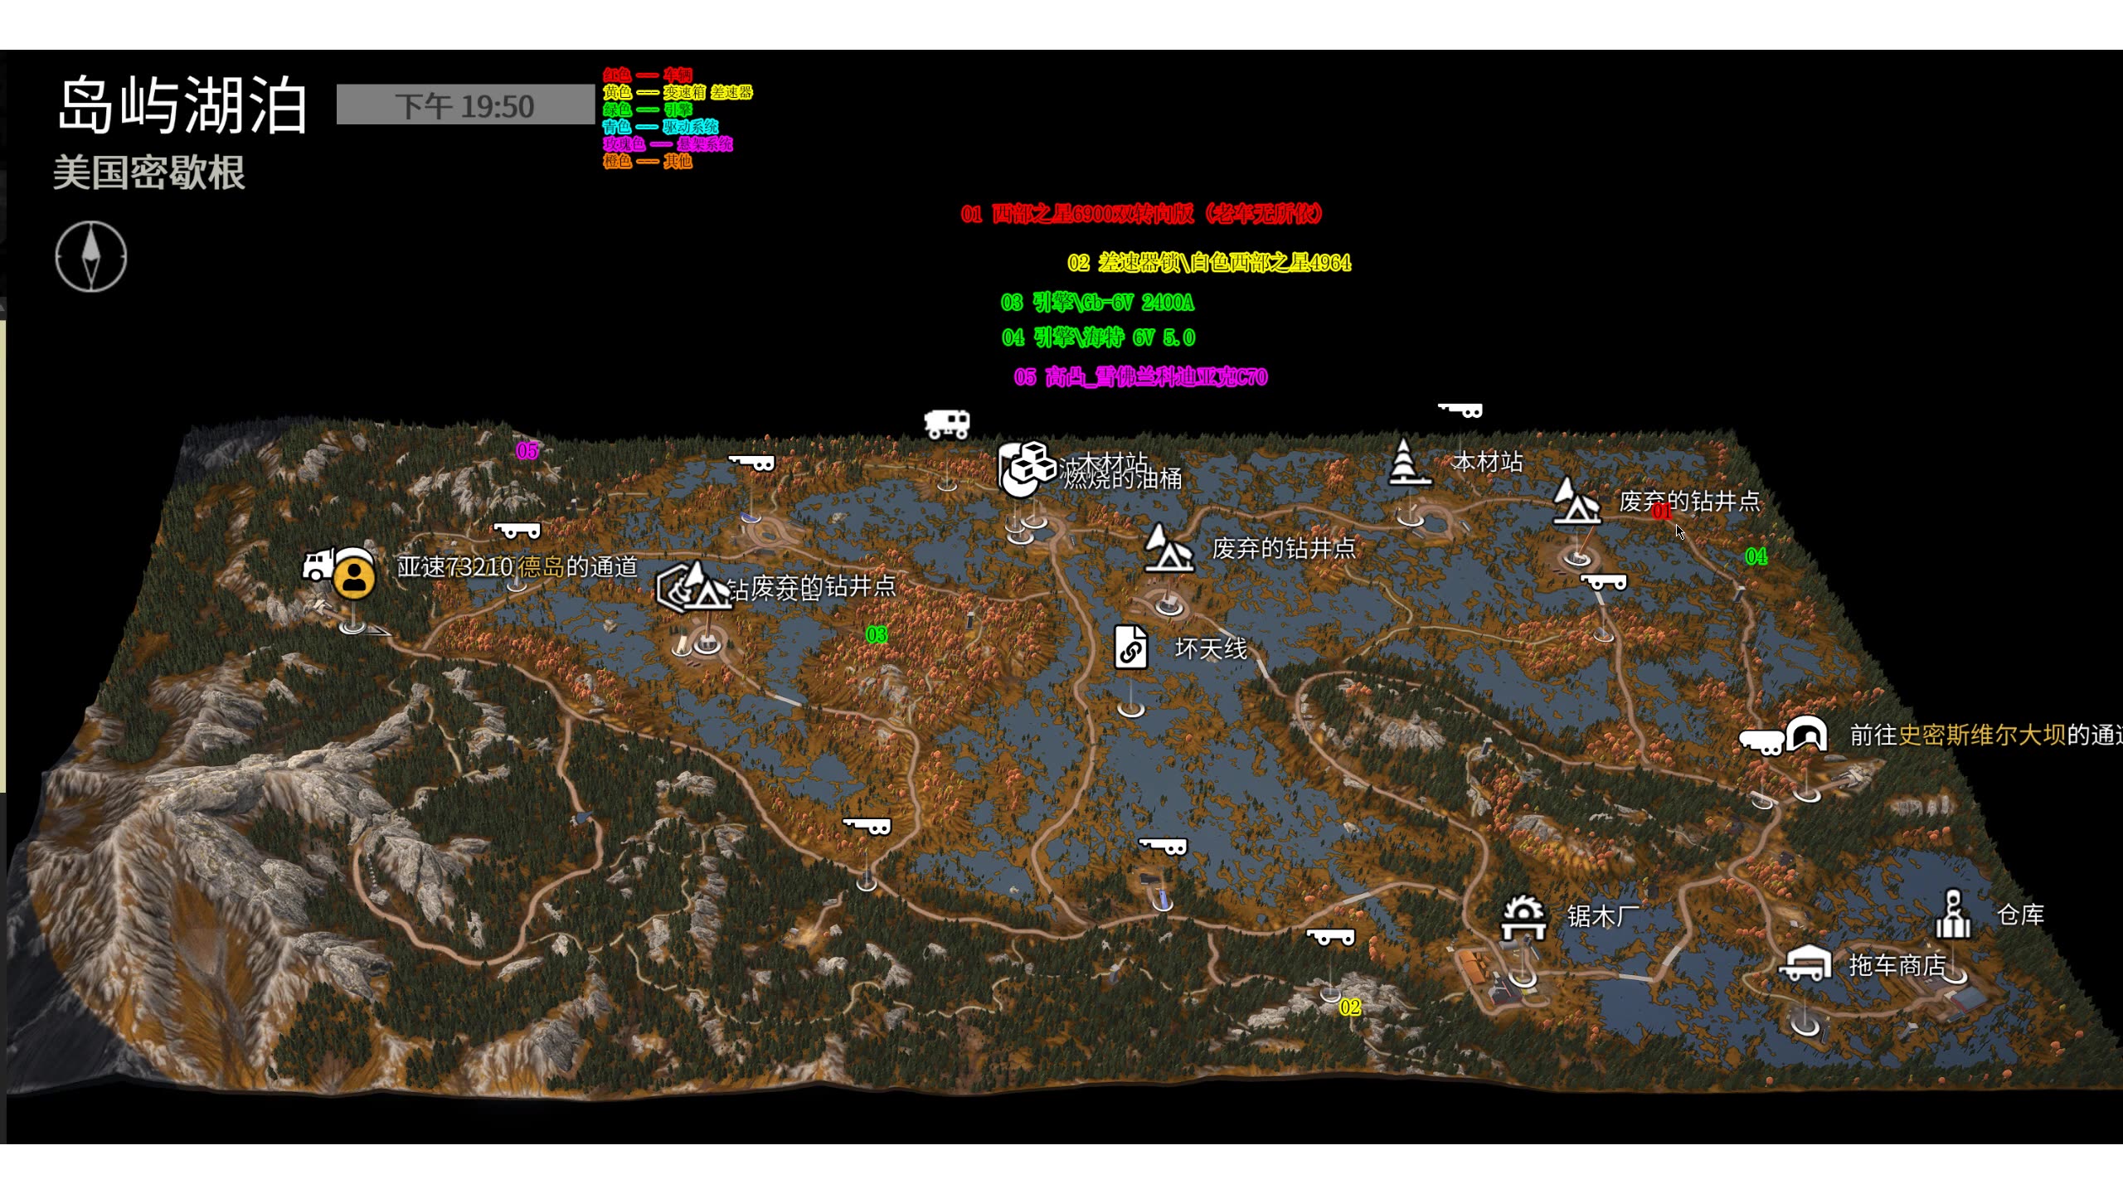Select trailer marker above 德岛的通道 label
This screenshot has width=2123, height=1194.
coord(517,531)
